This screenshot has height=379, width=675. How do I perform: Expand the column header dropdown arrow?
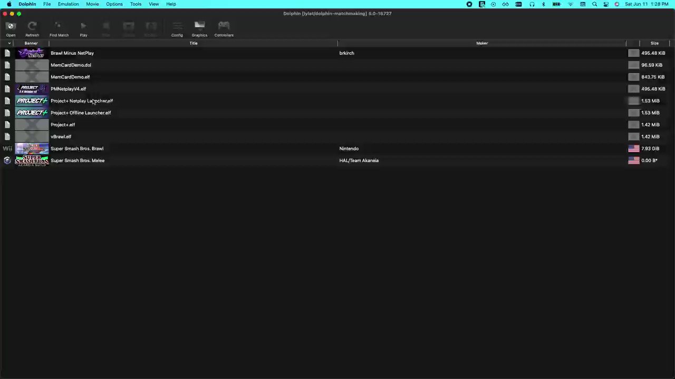point(9,43)
